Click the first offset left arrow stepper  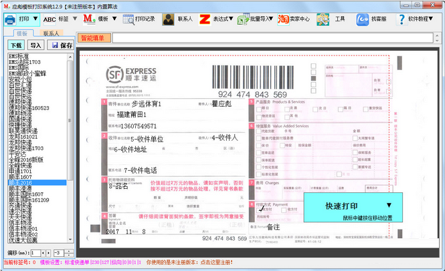coord(43,253)
